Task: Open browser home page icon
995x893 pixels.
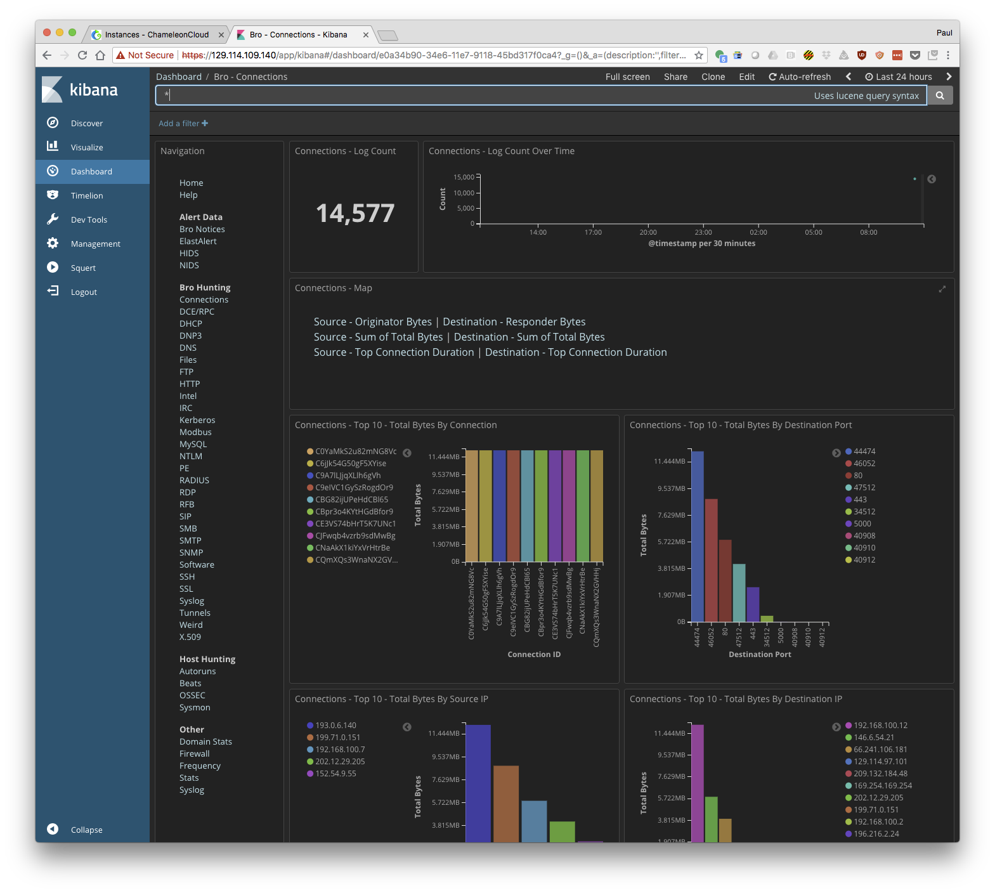Action: point(100,55)
